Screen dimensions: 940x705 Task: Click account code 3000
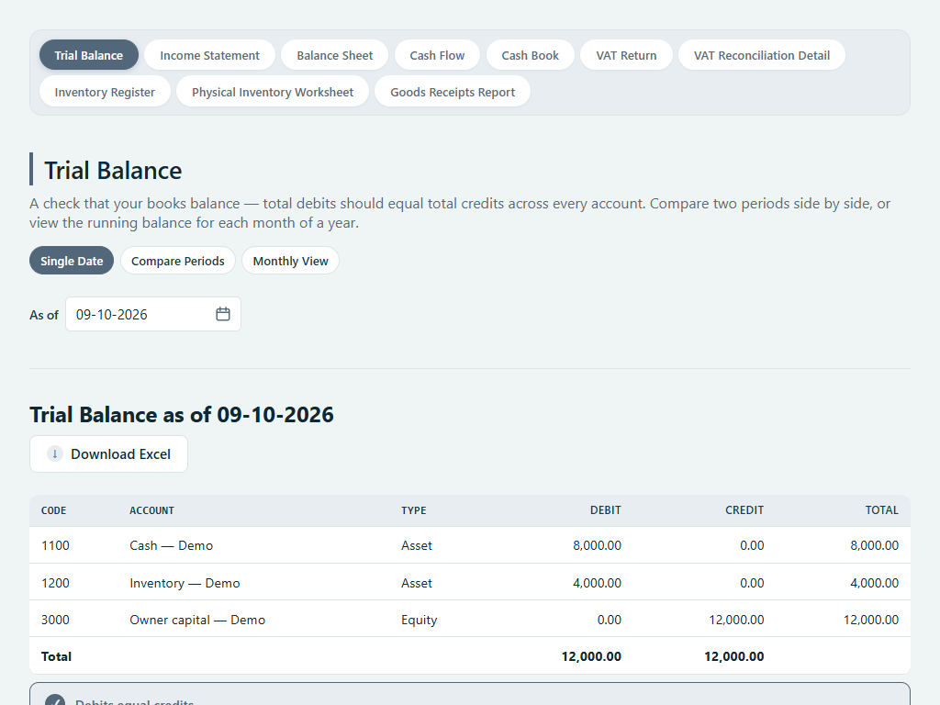click(55, 620)
